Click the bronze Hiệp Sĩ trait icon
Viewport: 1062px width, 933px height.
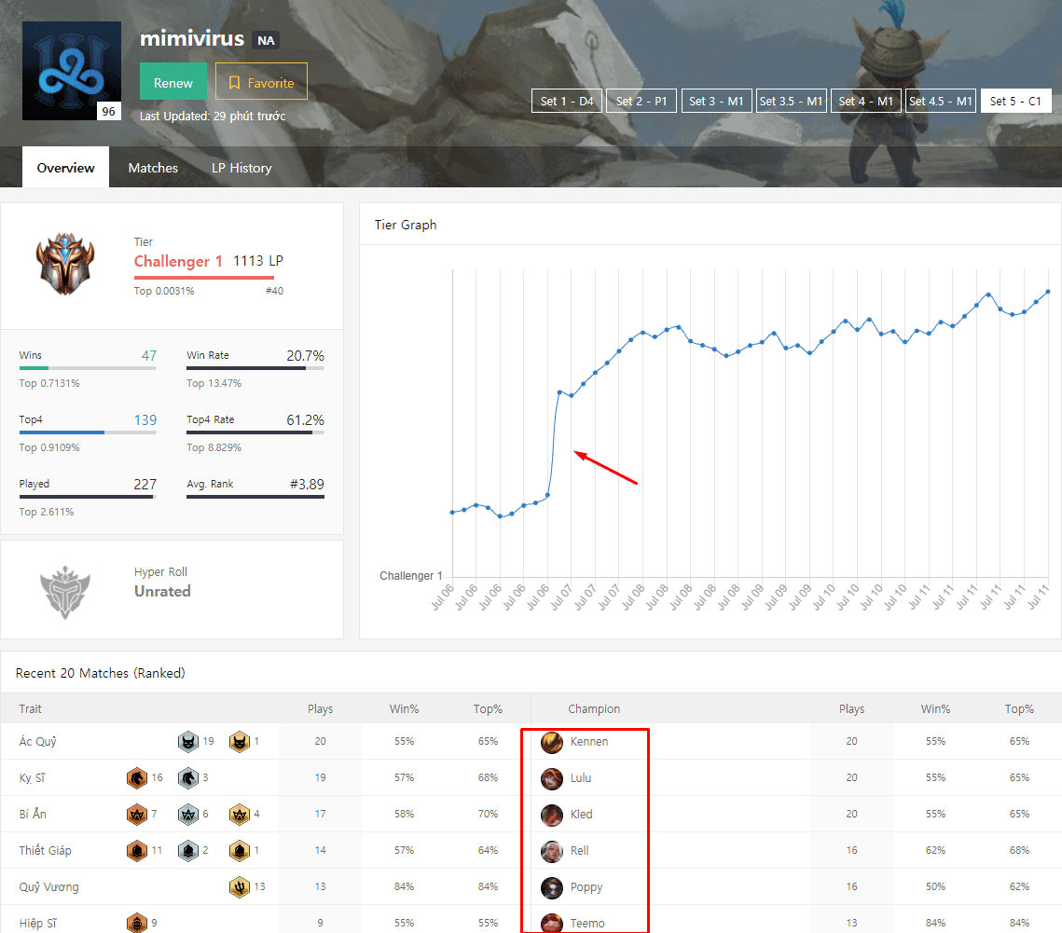pyautogui.click(x=137, y=923)
